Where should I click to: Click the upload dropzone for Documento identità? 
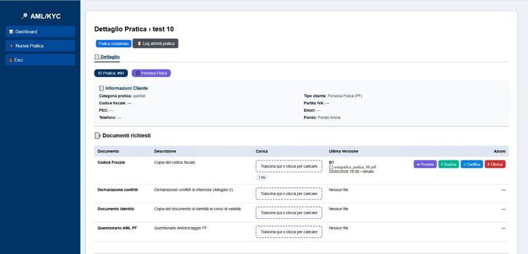point(289,213)
